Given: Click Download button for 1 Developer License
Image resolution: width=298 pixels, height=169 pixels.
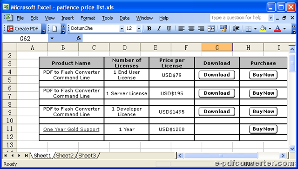Looking at the screenshot, I should pos(217,111).
